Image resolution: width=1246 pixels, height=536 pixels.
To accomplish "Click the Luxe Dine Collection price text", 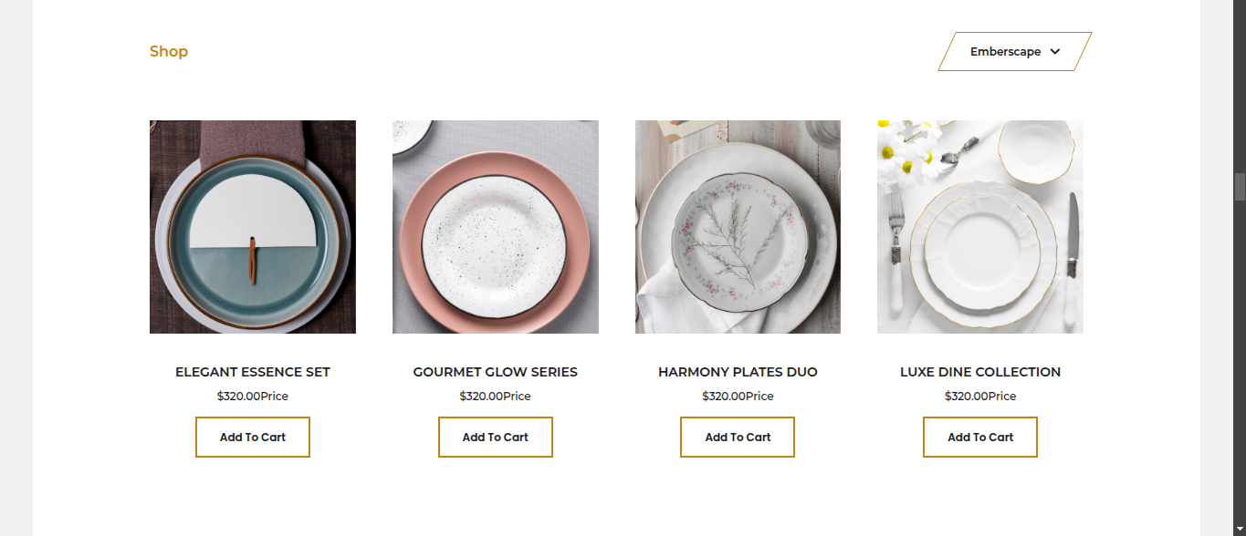I will click(980, 397).
